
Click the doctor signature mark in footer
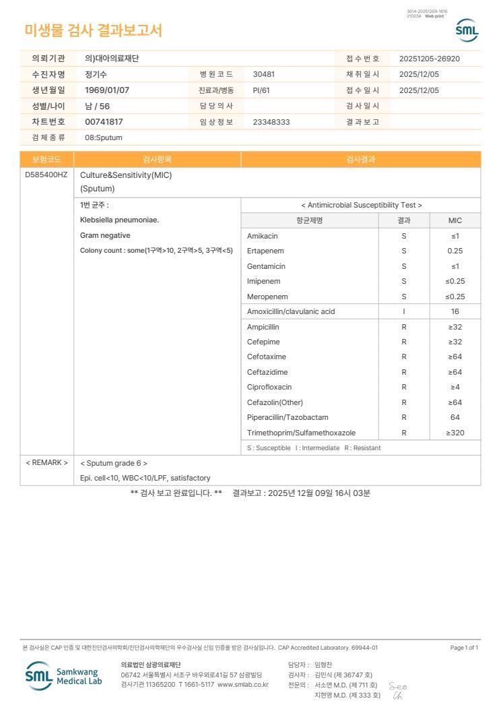(397, 691)
